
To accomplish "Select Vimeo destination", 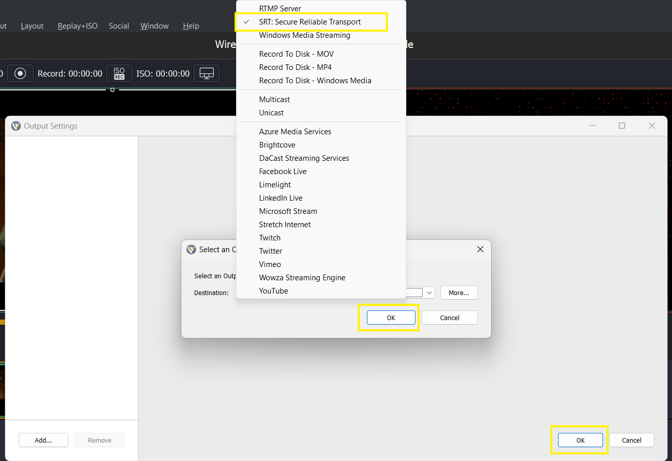I will pyautogui.click(x=321, y=264).
